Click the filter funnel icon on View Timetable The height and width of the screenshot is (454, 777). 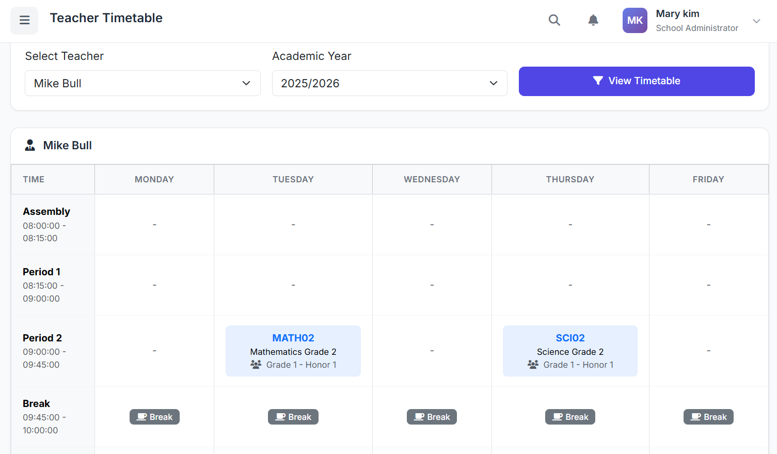(x=598, y=81)
